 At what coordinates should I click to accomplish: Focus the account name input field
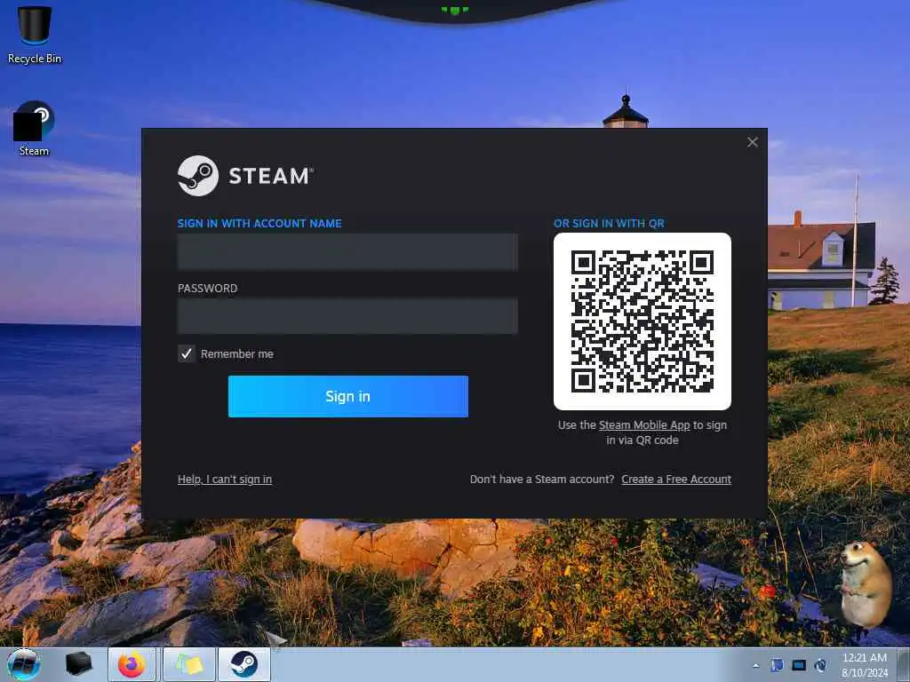tap(347, 251)
